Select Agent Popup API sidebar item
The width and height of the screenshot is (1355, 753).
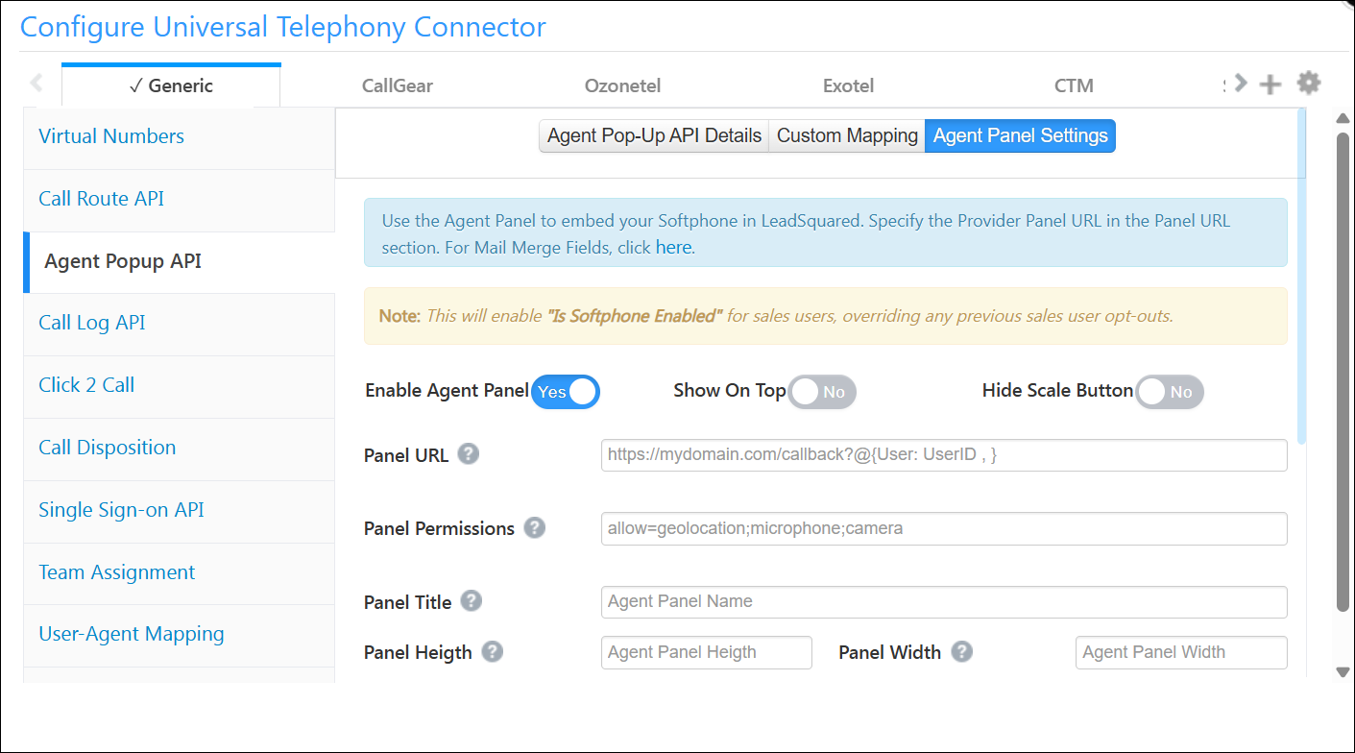[x=179, y=261]
